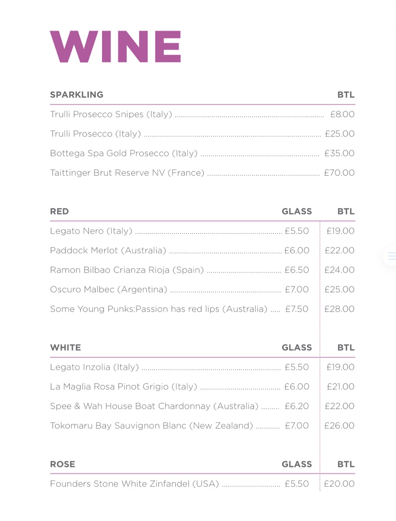Select Trulli Prosecco Snipes entry
Screen dimensions: 396x521
[x=111, y=115]
